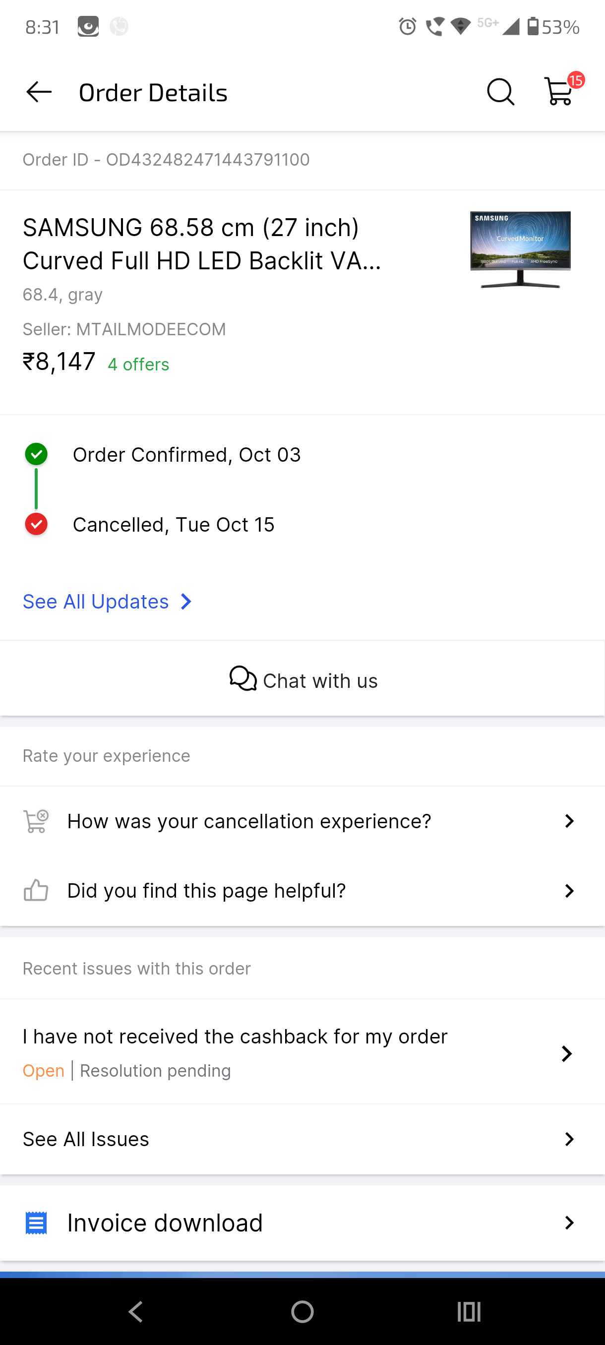
Task: Tap the Chat with us button
Action: point(302,680)
